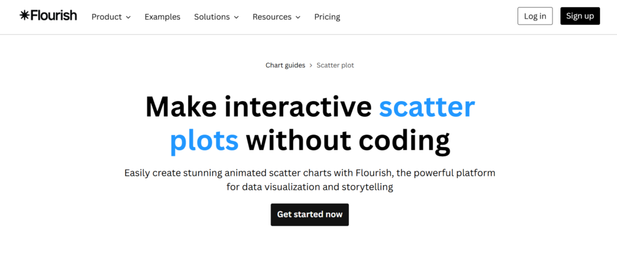The height and width of the screenshot is (256, 617).
Task: Click the subtitle paragraph about animated scatter charts
Action: [309, 180]
